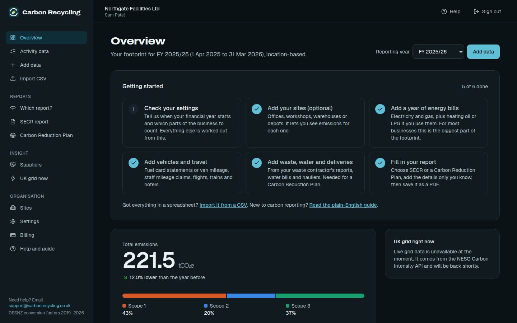Image resolution: width=517 pixels, height=323 pixels.
Task: Open the Reporting year FY 2025/26 dropdown
Action: (x=438, y=52)
